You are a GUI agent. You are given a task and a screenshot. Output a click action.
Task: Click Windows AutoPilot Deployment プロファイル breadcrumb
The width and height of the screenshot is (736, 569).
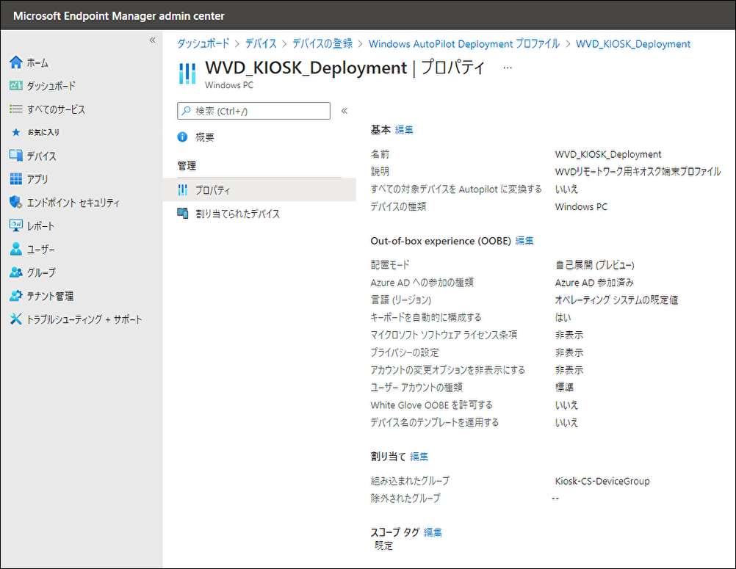[x=464, y=43]
